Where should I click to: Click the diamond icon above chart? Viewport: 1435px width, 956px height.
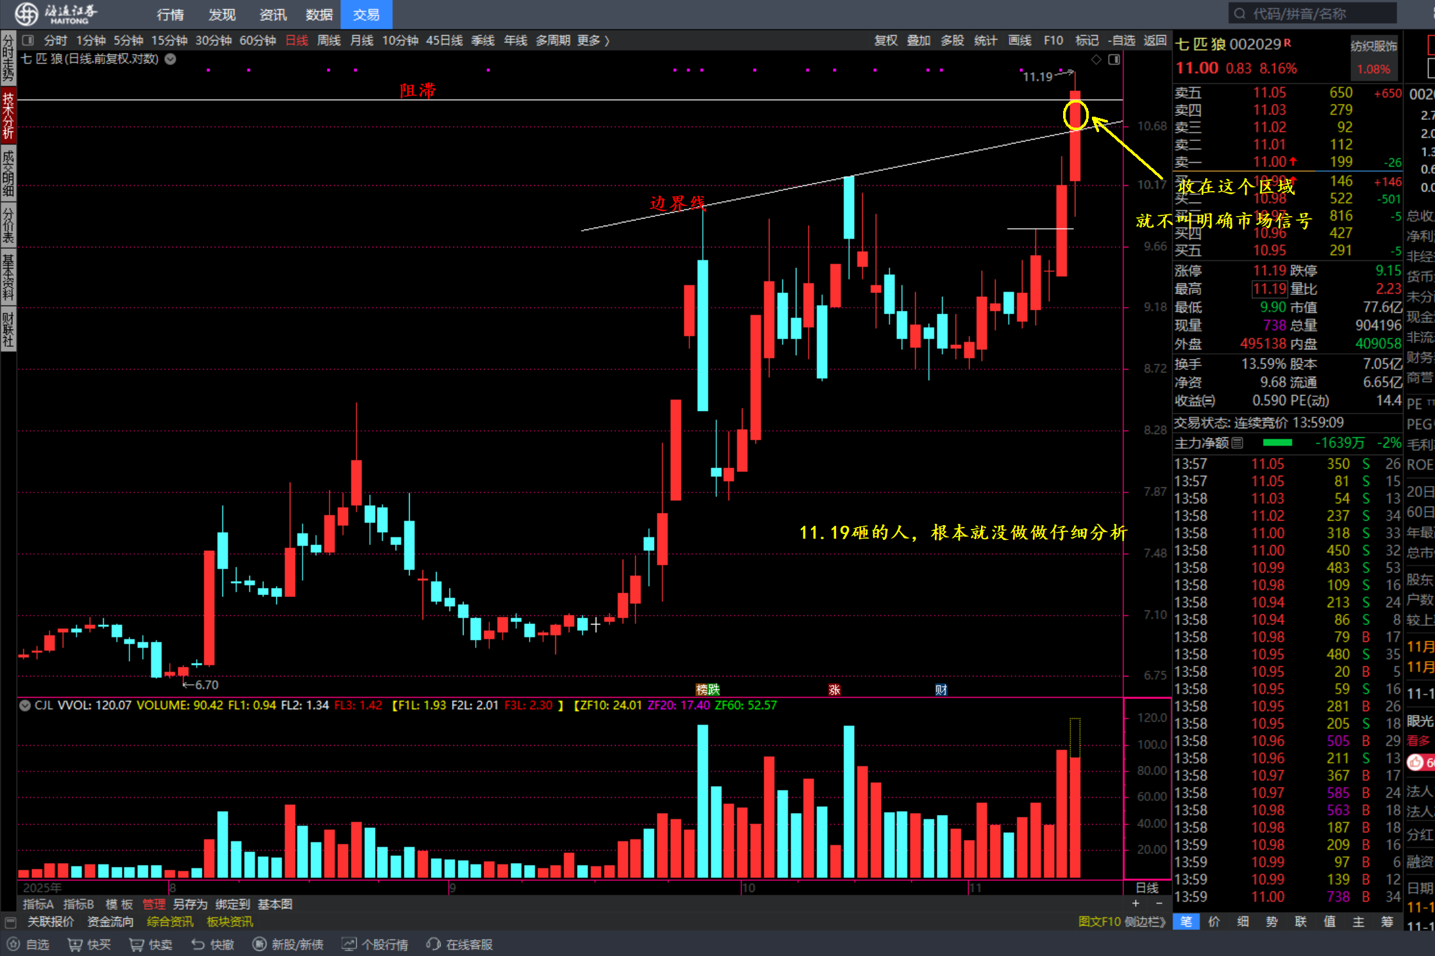click(1096, 60)
